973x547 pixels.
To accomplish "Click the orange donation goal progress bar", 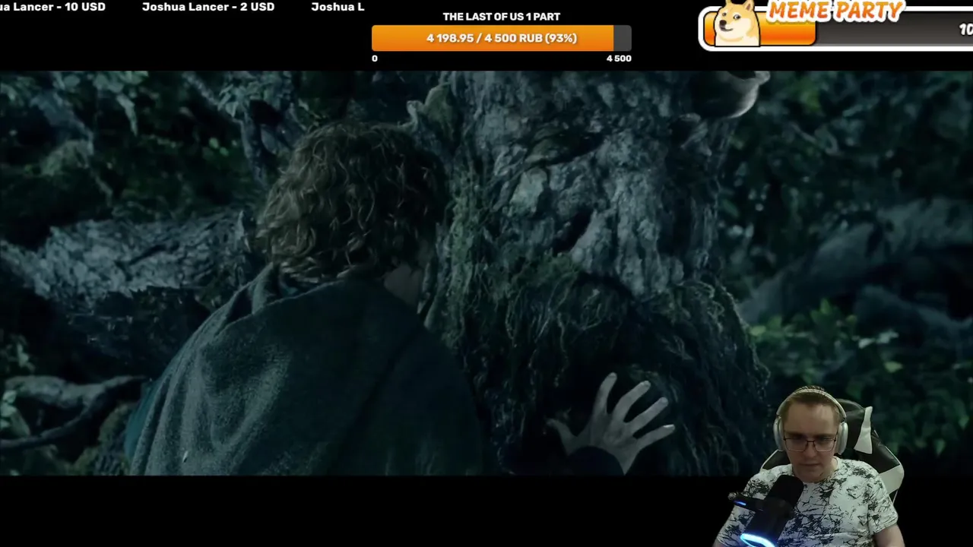I will [x=501, y=38].
